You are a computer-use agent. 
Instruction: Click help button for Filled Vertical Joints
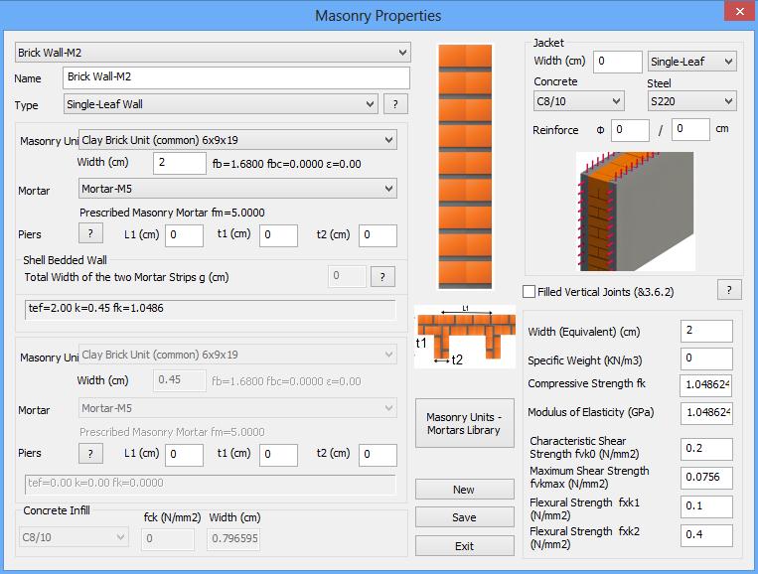tap(729, 290)
